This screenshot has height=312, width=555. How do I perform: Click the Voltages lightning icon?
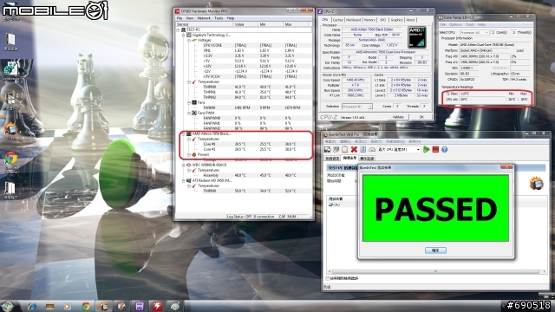coord(194,41)
